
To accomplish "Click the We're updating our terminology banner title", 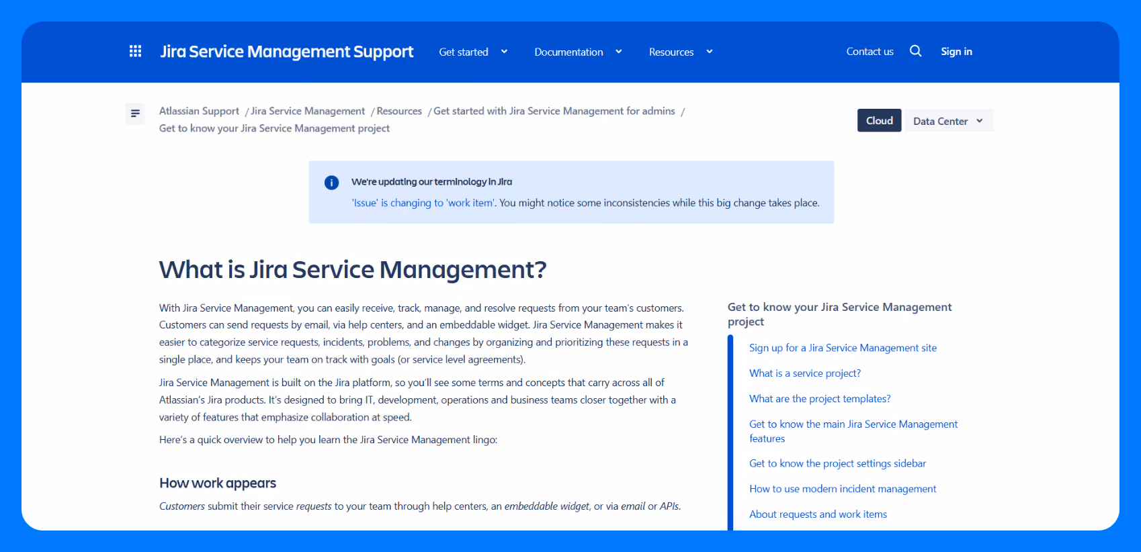I will (431, 182).
